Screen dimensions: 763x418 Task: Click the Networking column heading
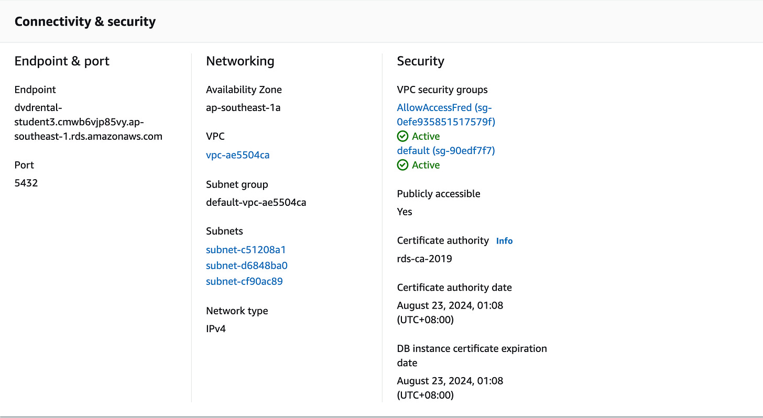pos(240,61)
